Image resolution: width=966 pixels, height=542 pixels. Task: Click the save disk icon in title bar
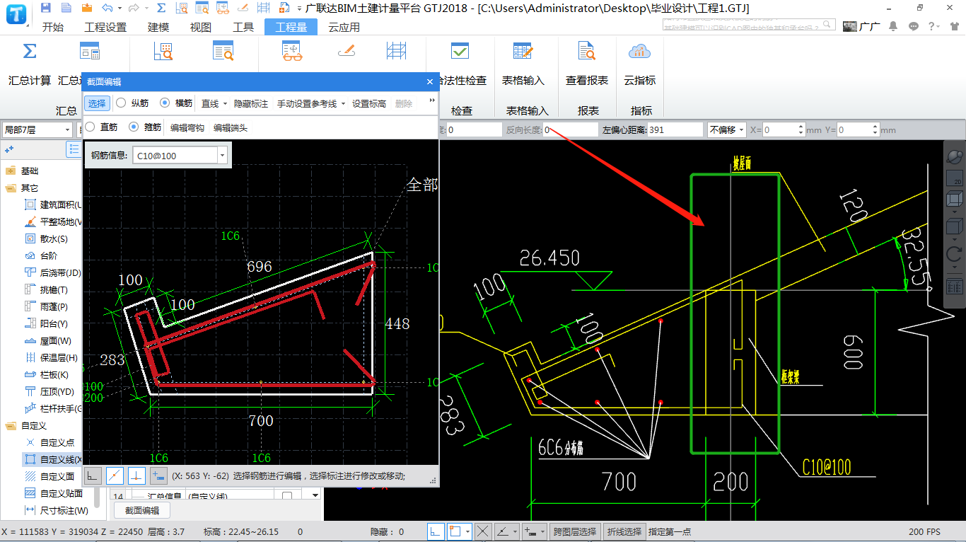click(x=46, y=8)
